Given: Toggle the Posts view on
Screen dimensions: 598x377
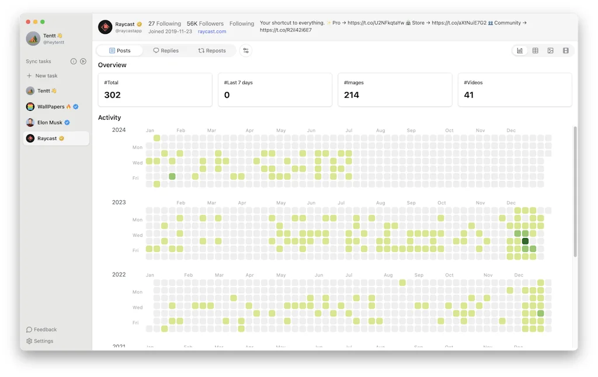Looking at the screenshot, I should click(120, 50).
